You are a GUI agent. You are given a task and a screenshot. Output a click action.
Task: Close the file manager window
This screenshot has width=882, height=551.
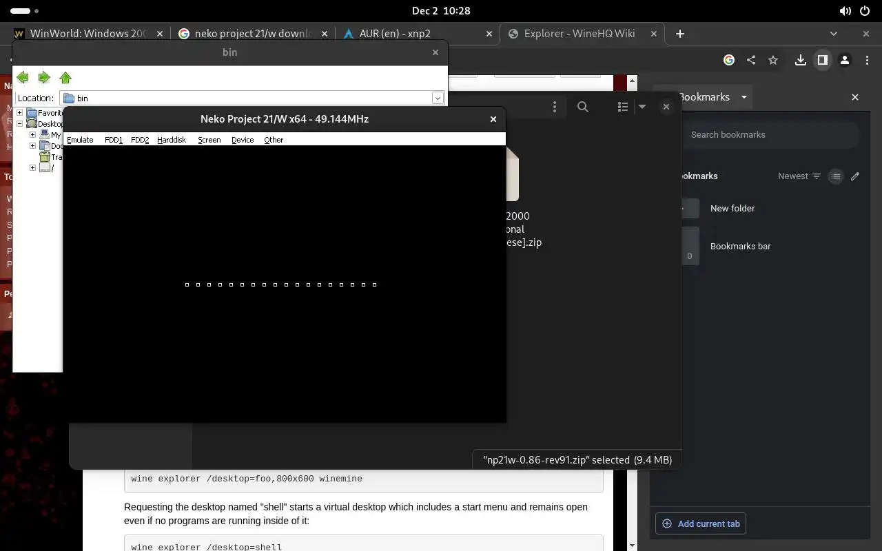pyautogui.click(x=666, y=107)
